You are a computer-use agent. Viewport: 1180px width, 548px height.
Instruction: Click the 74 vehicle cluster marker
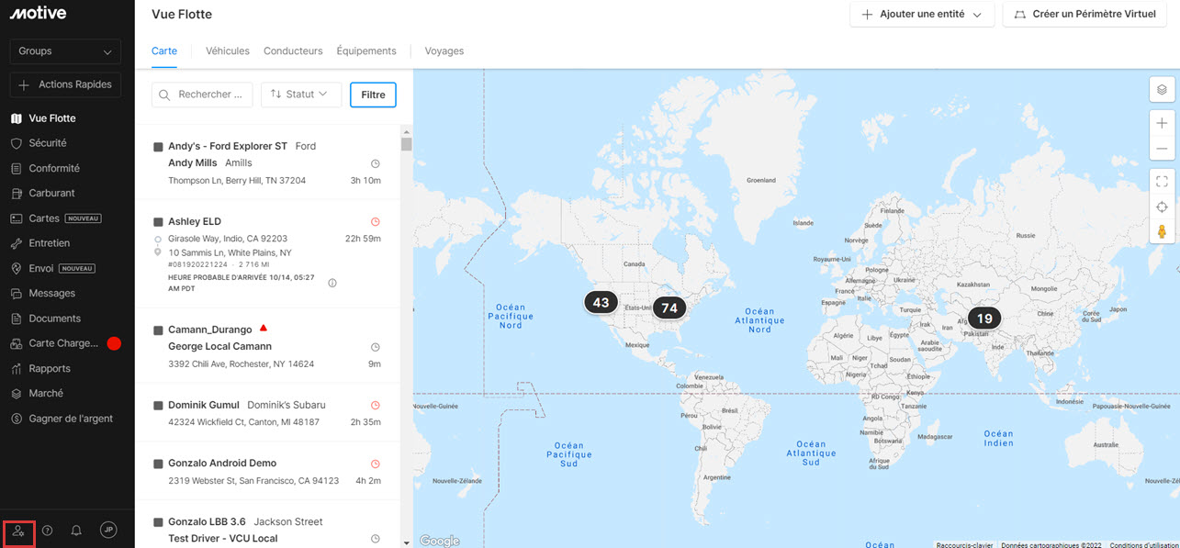click(669, 308)
